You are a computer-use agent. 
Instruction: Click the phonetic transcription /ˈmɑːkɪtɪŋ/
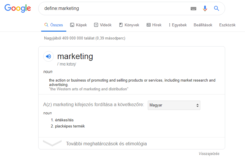click(x=67, y=64)
